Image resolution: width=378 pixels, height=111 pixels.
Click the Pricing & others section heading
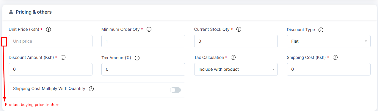pos(34,12)
